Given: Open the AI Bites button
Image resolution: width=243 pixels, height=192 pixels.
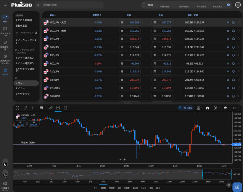Looking at the screenshot, I should pos(185,108).
